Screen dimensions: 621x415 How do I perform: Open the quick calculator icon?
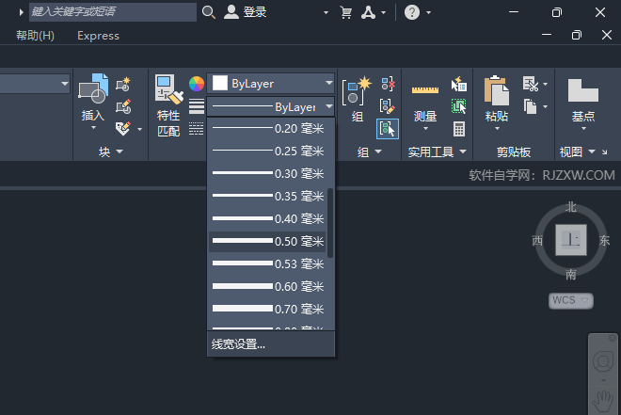tap(459, 129)
